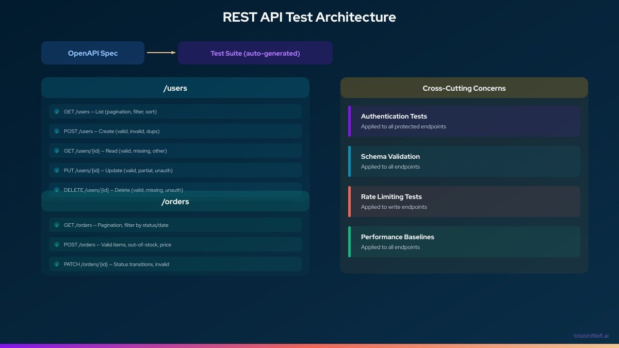Expand the /users endpoint section
This screenshot has height=348, width=619.
[x=175, y=88]
